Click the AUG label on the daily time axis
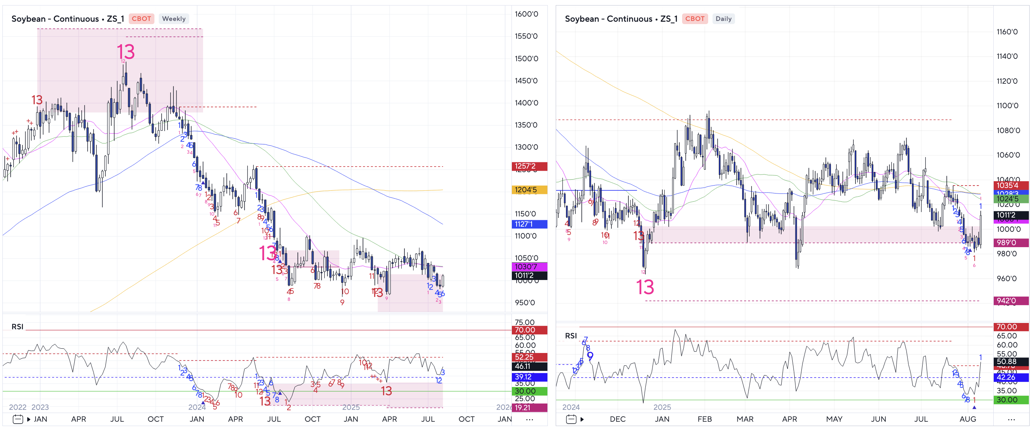 coord(967,419)
